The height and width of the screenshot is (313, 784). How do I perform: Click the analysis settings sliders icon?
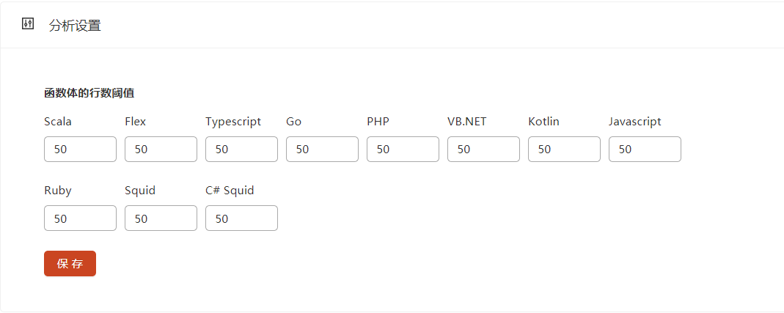[x=28, y=24]
